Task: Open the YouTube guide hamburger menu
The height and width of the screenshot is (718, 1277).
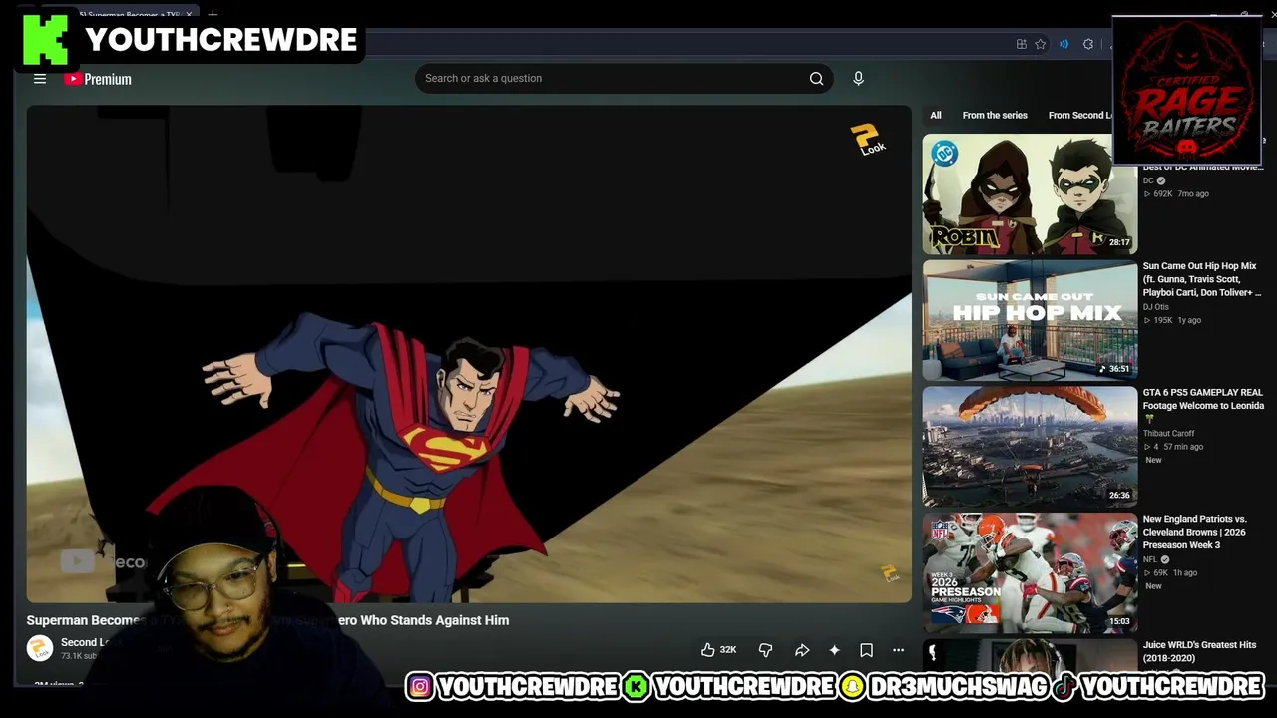Action: click(x=40, y=79)
